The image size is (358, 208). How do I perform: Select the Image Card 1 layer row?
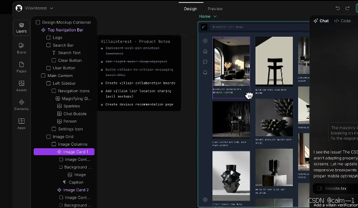(64, 152)
